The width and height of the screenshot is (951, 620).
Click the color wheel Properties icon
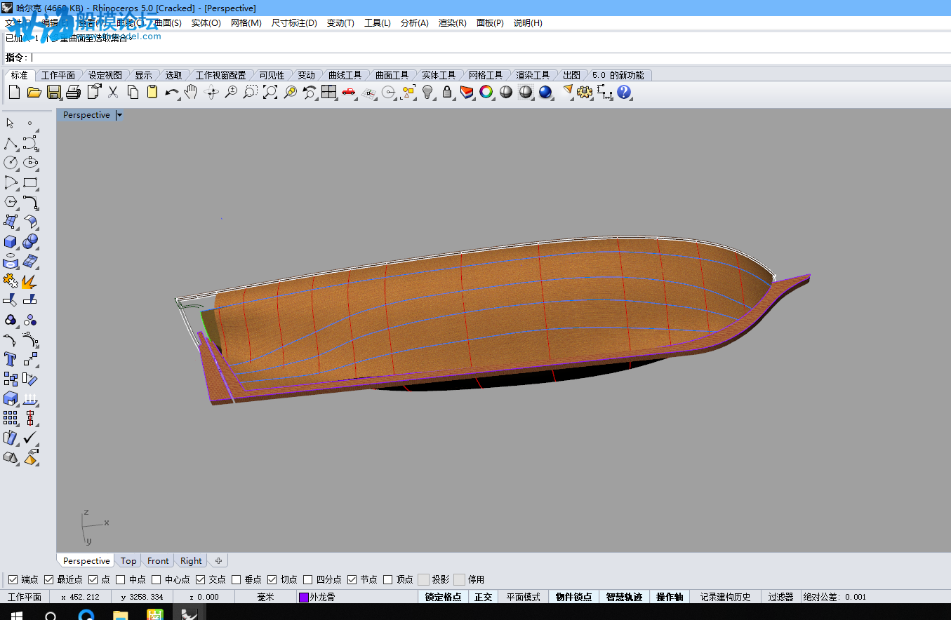pyautogui.click(x=486, y=92)
